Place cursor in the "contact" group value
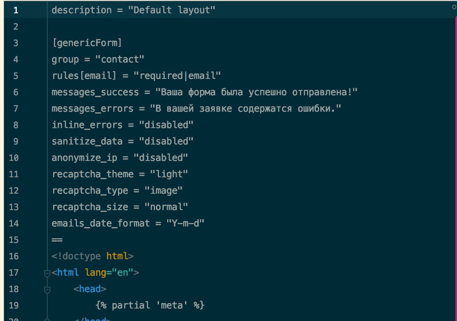The height and width of the screenshot is (321, 457). (120, 59)
